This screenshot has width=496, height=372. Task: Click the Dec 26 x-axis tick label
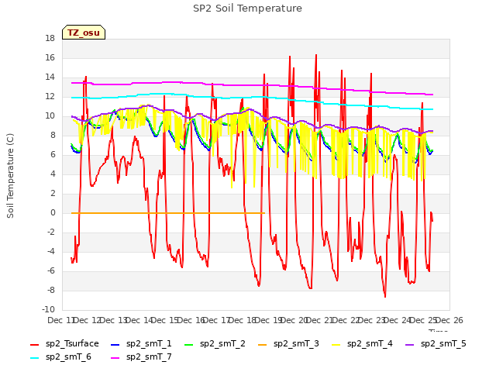click(449, 320)
